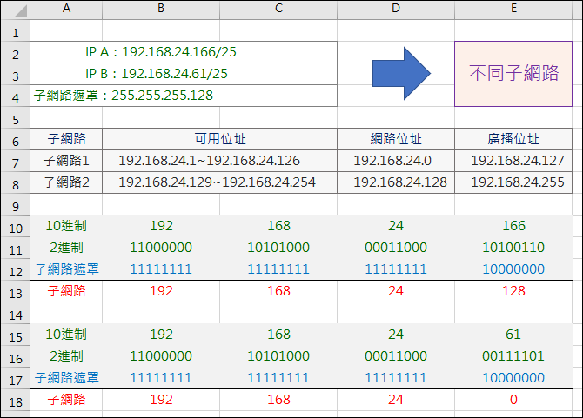Click the 可用位址 header cell
The width and height of the screenshot is (583, 418).
(x=220, y=139)
